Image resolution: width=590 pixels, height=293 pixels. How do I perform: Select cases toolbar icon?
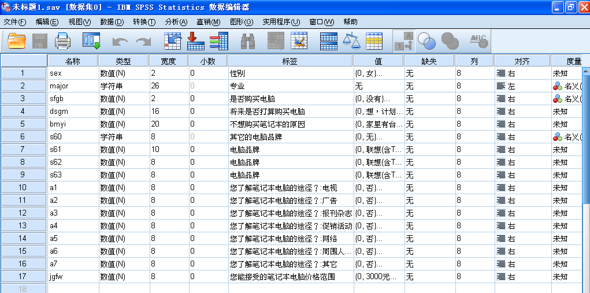374,40
